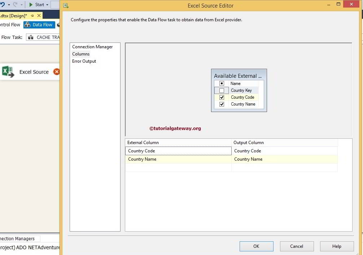Toggle the Name select-all checkbox
This screenshot has width=363, height=255.
(x=222, y=84)
